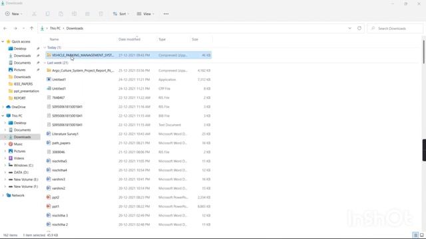Go back with the Back arrow

(x=5, y=29)
